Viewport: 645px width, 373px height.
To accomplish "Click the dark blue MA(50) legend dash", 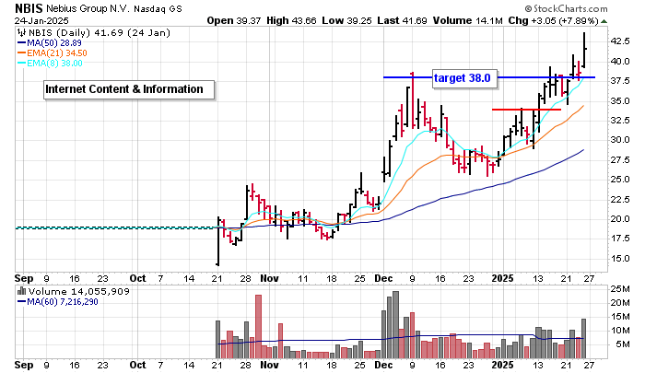I will 22,42.
